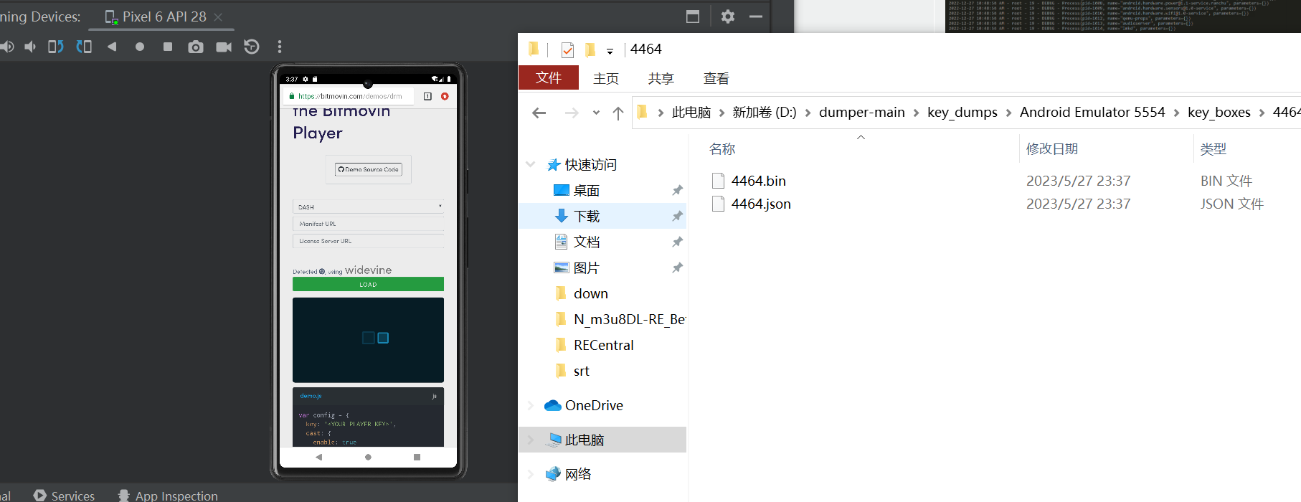The height and width of the screenshot is (502, 1301).
Task: Expand the chevron after key_boxes breadcrumb
Action: point(1262,113)
